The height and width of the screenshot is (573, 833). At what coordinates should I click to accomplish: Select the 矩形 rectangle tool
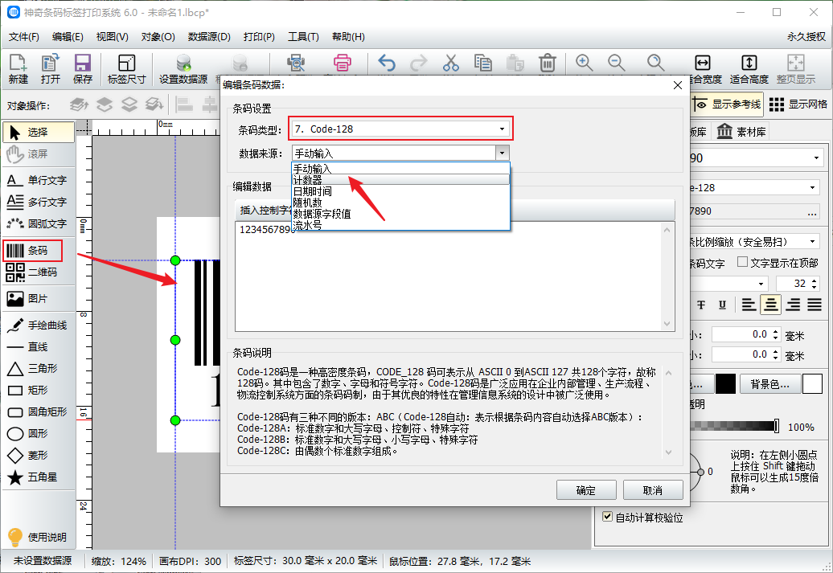pos(39,391)
